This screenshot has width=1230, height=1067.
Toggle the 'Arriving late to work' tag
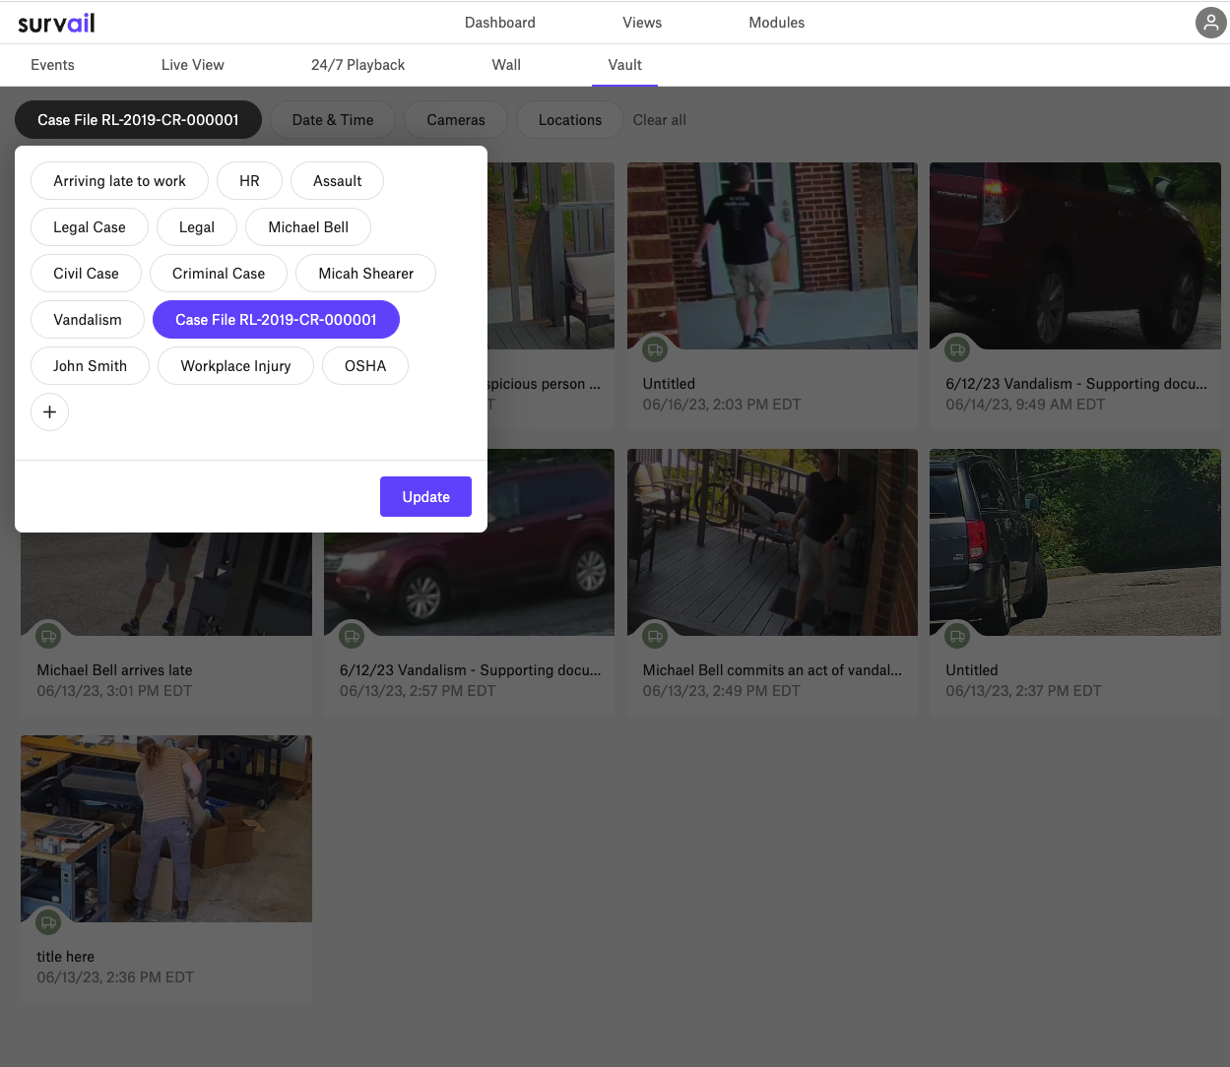pyautogui.click(x=119, y=181)
